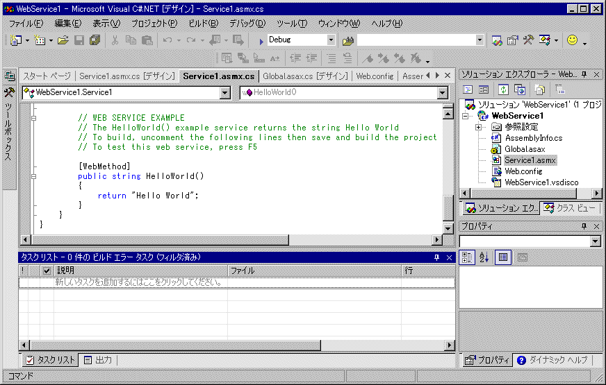Click the Alphabetic sort icon in Properties
Viewport: 606px width, 385px height.
pyautogui.click(x=484, y=257)
